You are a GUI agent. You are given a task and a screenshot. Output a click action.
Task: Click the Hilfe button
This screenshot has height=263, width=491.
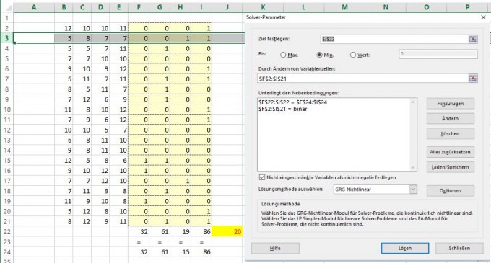tap(275, 249)
